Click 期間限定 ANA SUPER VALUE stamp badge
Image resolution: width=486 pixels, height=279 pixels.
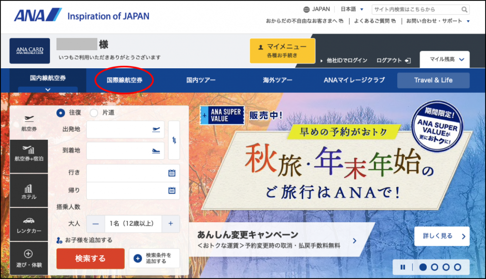tap(437, 126)
